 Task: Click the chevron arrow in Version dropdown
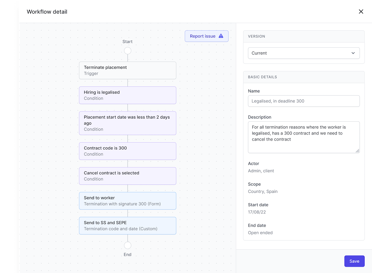353,53
